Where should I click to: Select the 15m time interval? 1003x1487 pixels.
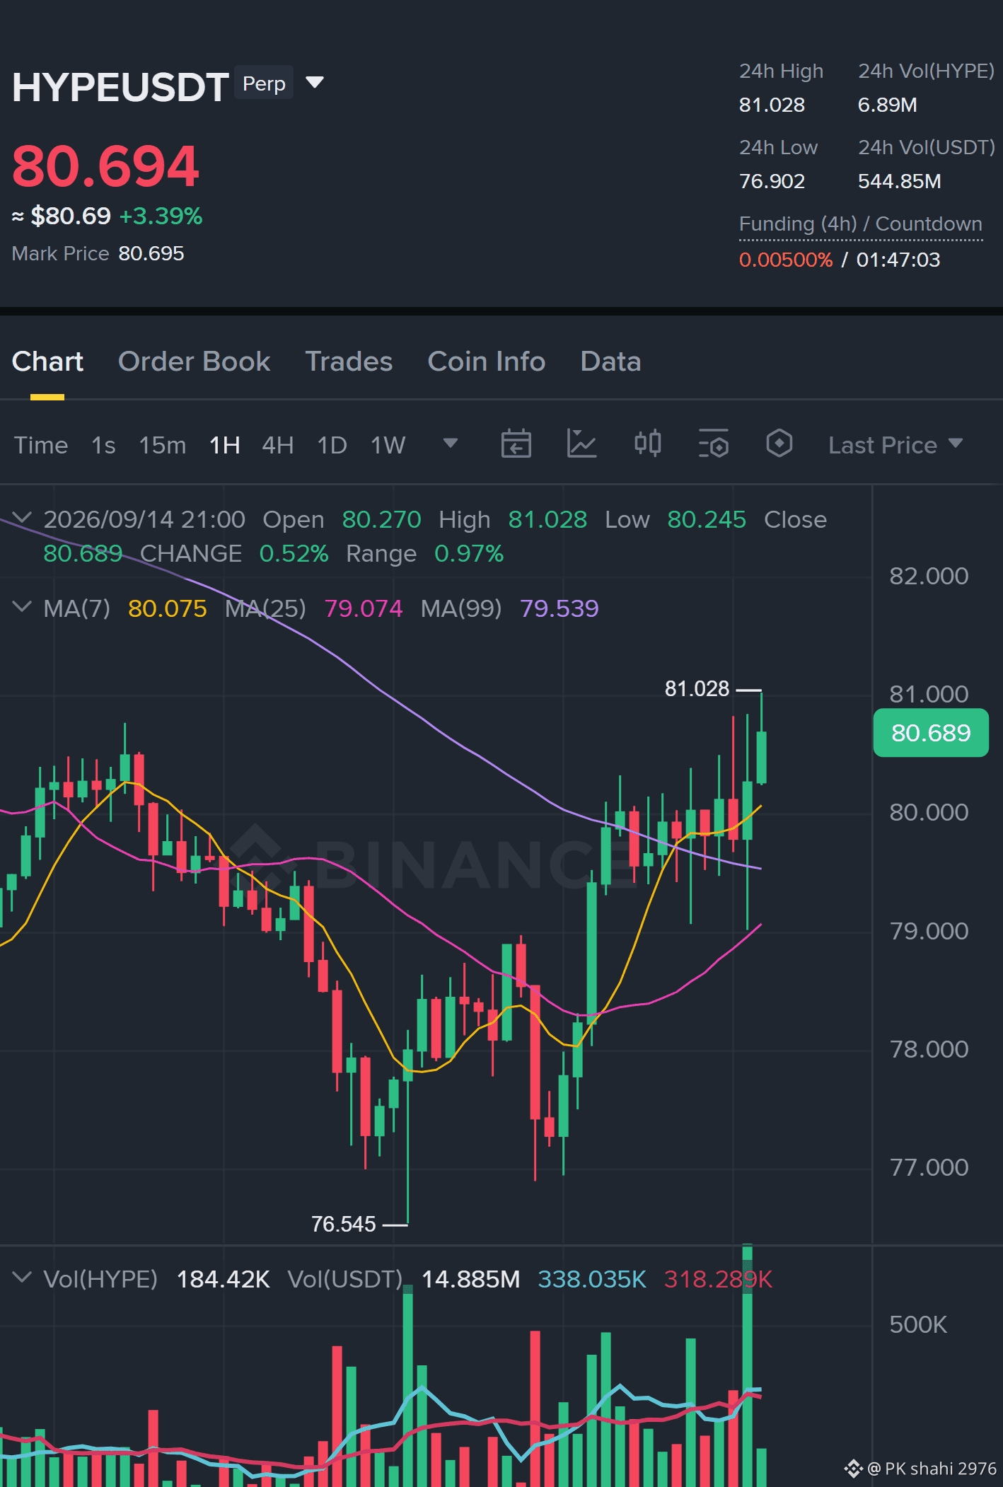(162, 445)
